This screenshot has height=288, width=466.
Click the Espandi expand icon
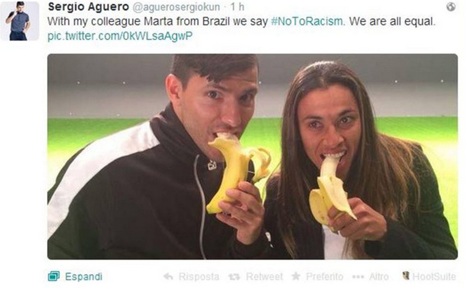click(x=54, y=277)
